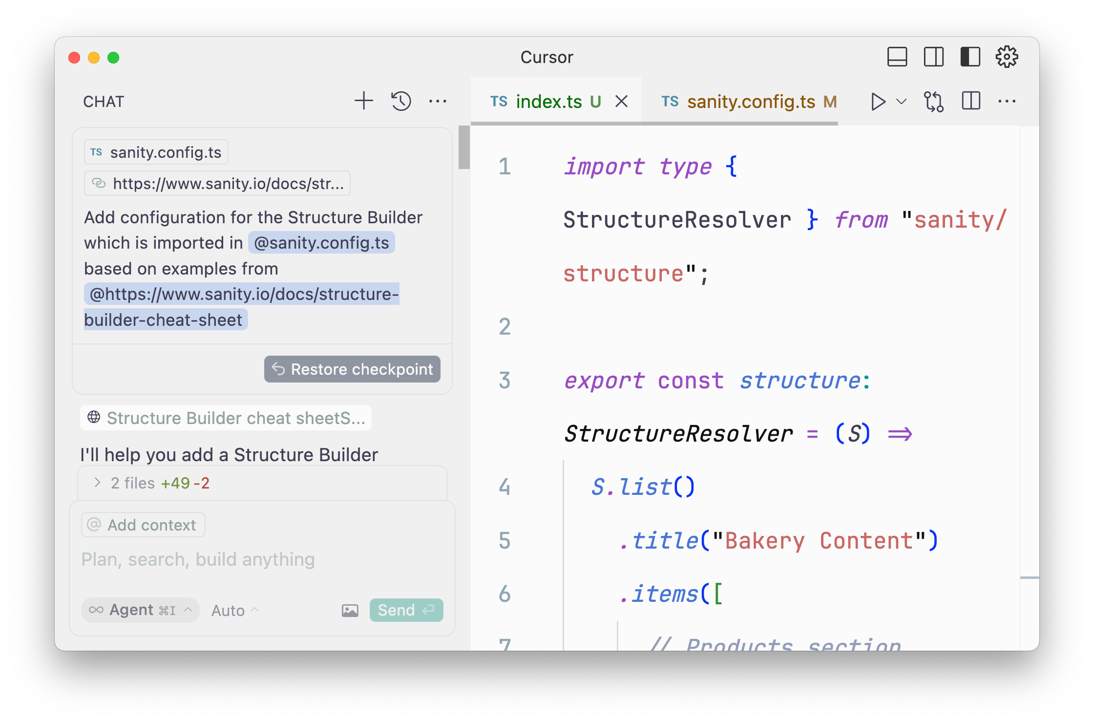This screenshot has width=1094, height=723.
Task: Attach an image using picture icon
Action: (350, 610)
